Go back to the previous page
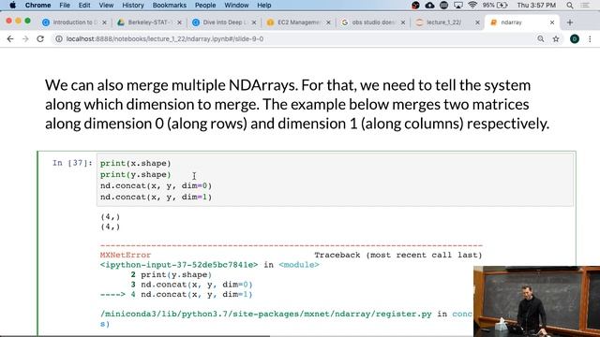 [10, 39]
